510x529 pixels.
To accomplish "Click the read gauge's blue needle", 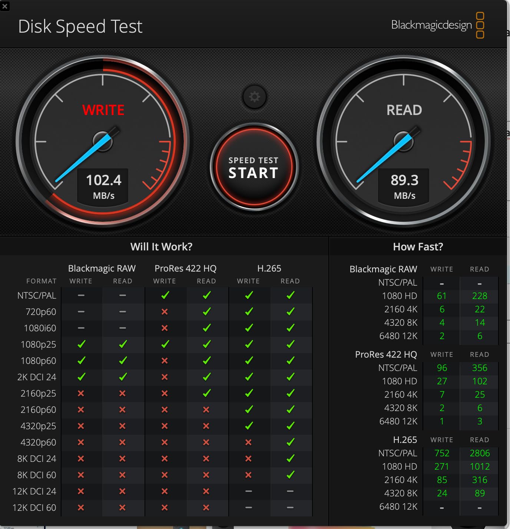I will coord(384,158).
